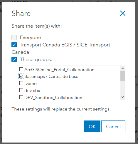The height and width of the screenshot is (144, 138).
Task: Cancel the share dialog
Action: click(x=113, y=126)
